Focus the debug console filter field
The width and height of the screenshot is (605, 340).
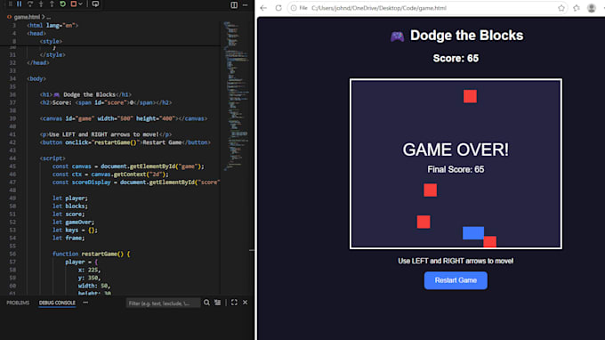(163, 303)
